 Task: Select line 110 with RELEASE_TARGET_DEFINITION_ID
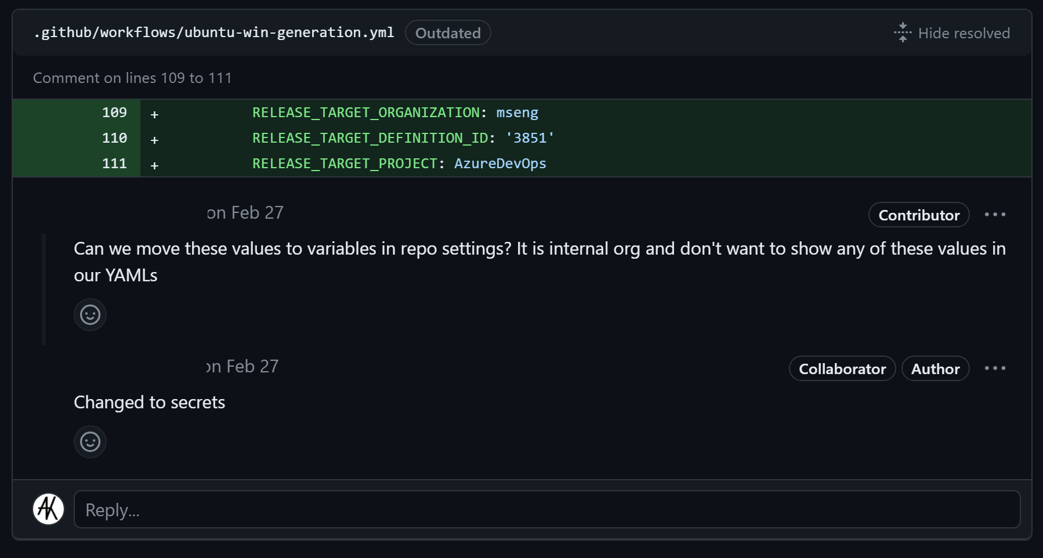coord(115,137)
